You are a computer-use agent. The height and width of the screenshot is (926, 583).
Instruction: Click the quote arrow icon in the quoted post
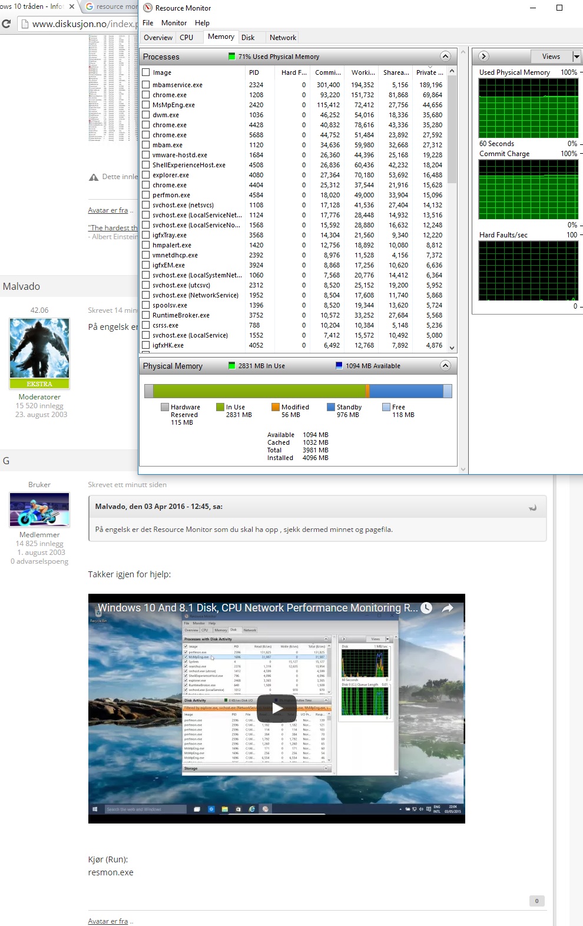[x=532, y=507]
